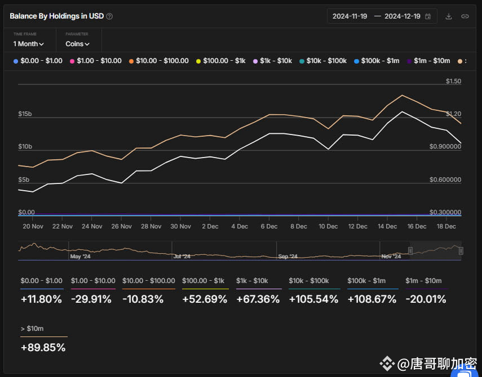Toggle the $100.00 - $1k legend series
The height and width of the screenshot is (377, 482).
[221, 61]
